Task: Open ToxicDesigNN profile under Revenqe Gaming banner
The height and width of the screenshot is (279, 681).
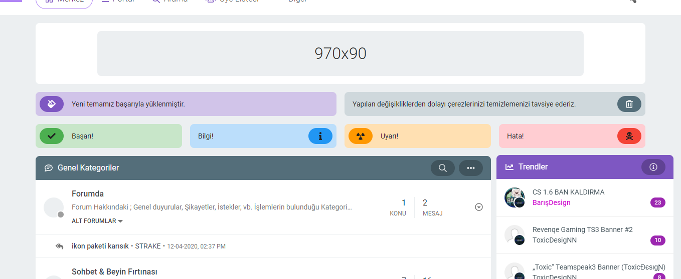Action: coord(555,240)
